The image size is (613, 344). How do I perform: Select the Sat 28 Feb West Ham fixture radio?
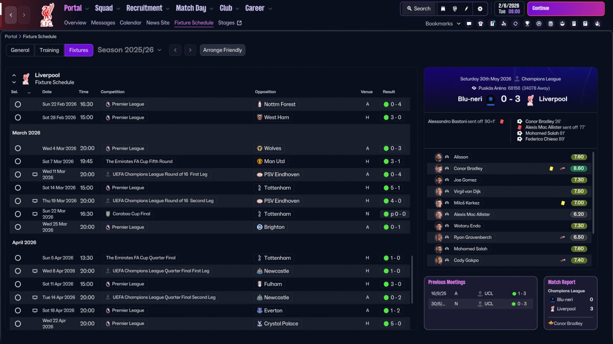tap(18, 118)
